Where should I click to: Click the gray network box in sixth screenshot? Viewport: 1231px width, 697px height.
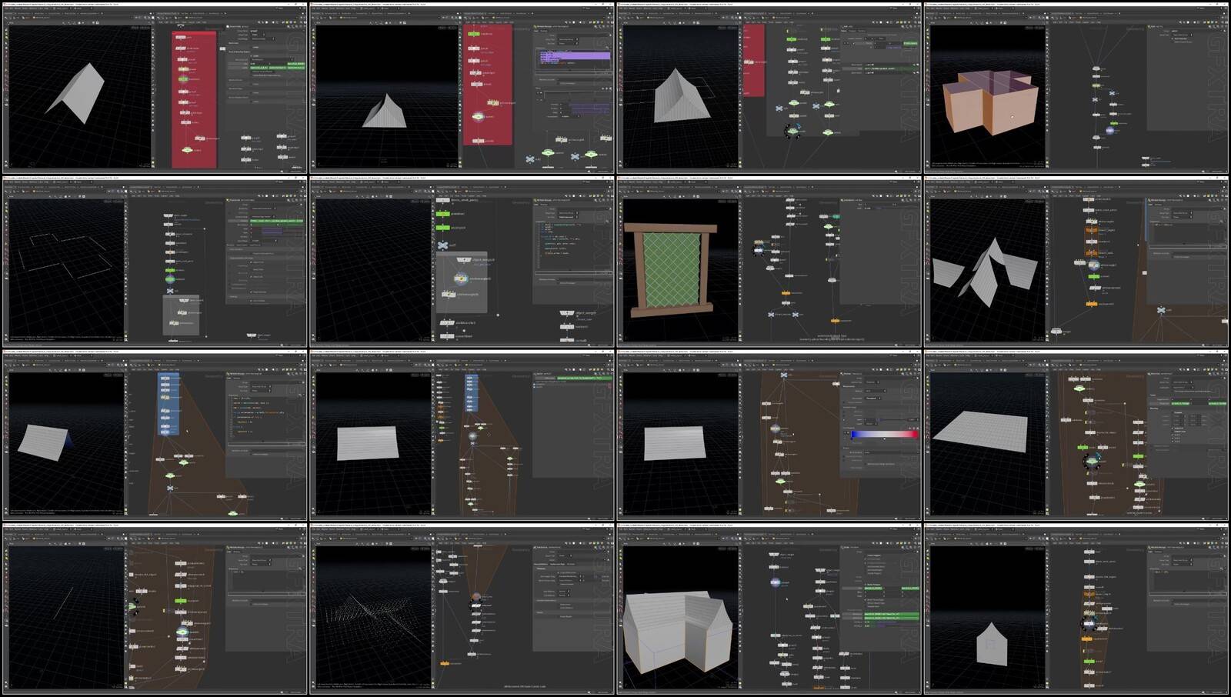461,282
